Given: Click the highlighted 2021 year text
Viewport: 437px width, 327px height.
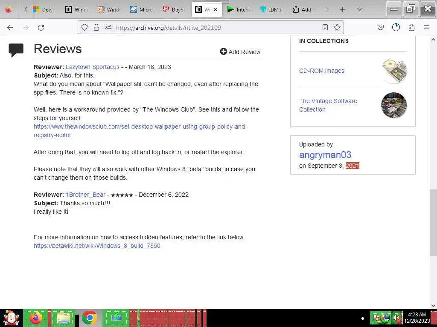Looking at the screenshot, I should click(352, 166).
